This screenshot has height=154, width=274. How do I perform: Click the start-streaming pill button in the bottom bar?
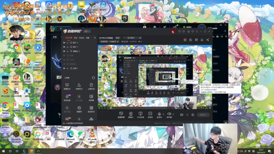pyautogui.click(x=203, y=115)
